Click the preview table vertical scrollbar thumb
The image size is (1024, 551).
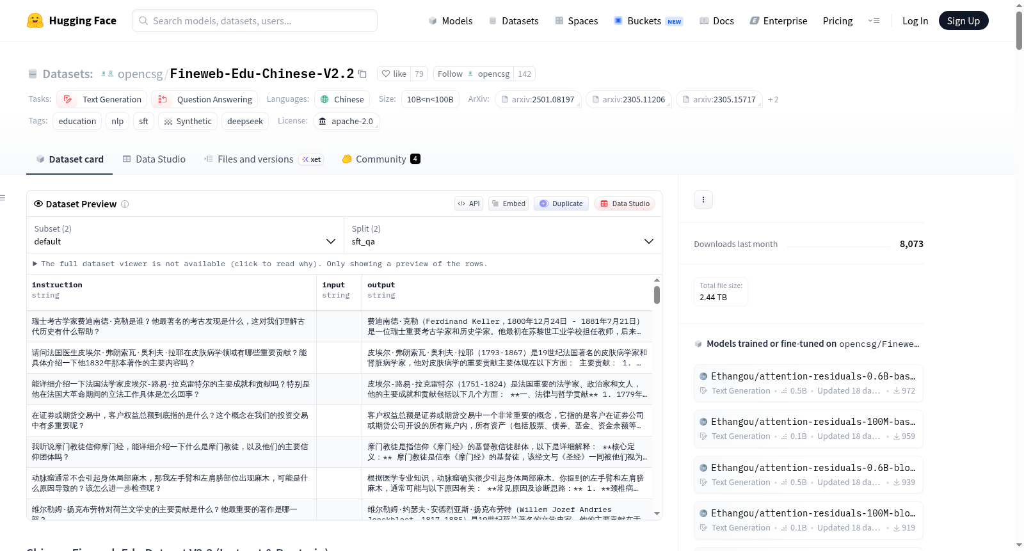(657, 295)
